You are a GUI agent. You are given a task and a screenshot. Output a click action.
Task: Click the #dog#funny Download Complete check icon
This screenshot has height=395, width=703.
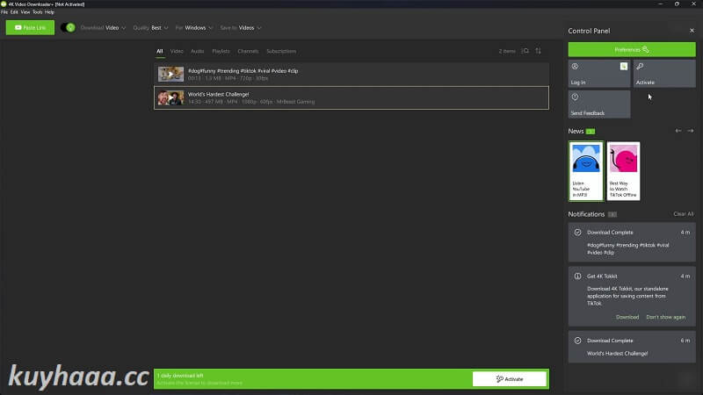tap(577, 232)
